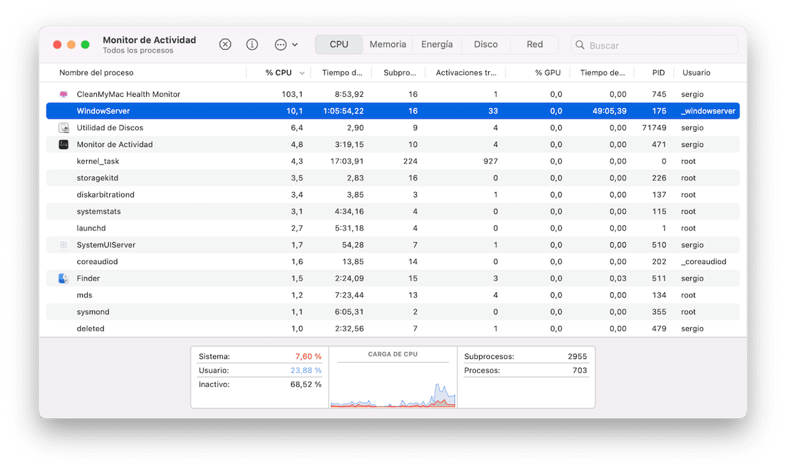Select the CleanMyMac Health Monitor process name

coord(129,94)
